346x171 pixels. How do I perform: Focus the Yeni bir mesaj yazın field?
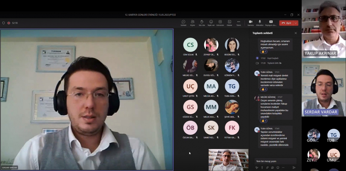275,161
